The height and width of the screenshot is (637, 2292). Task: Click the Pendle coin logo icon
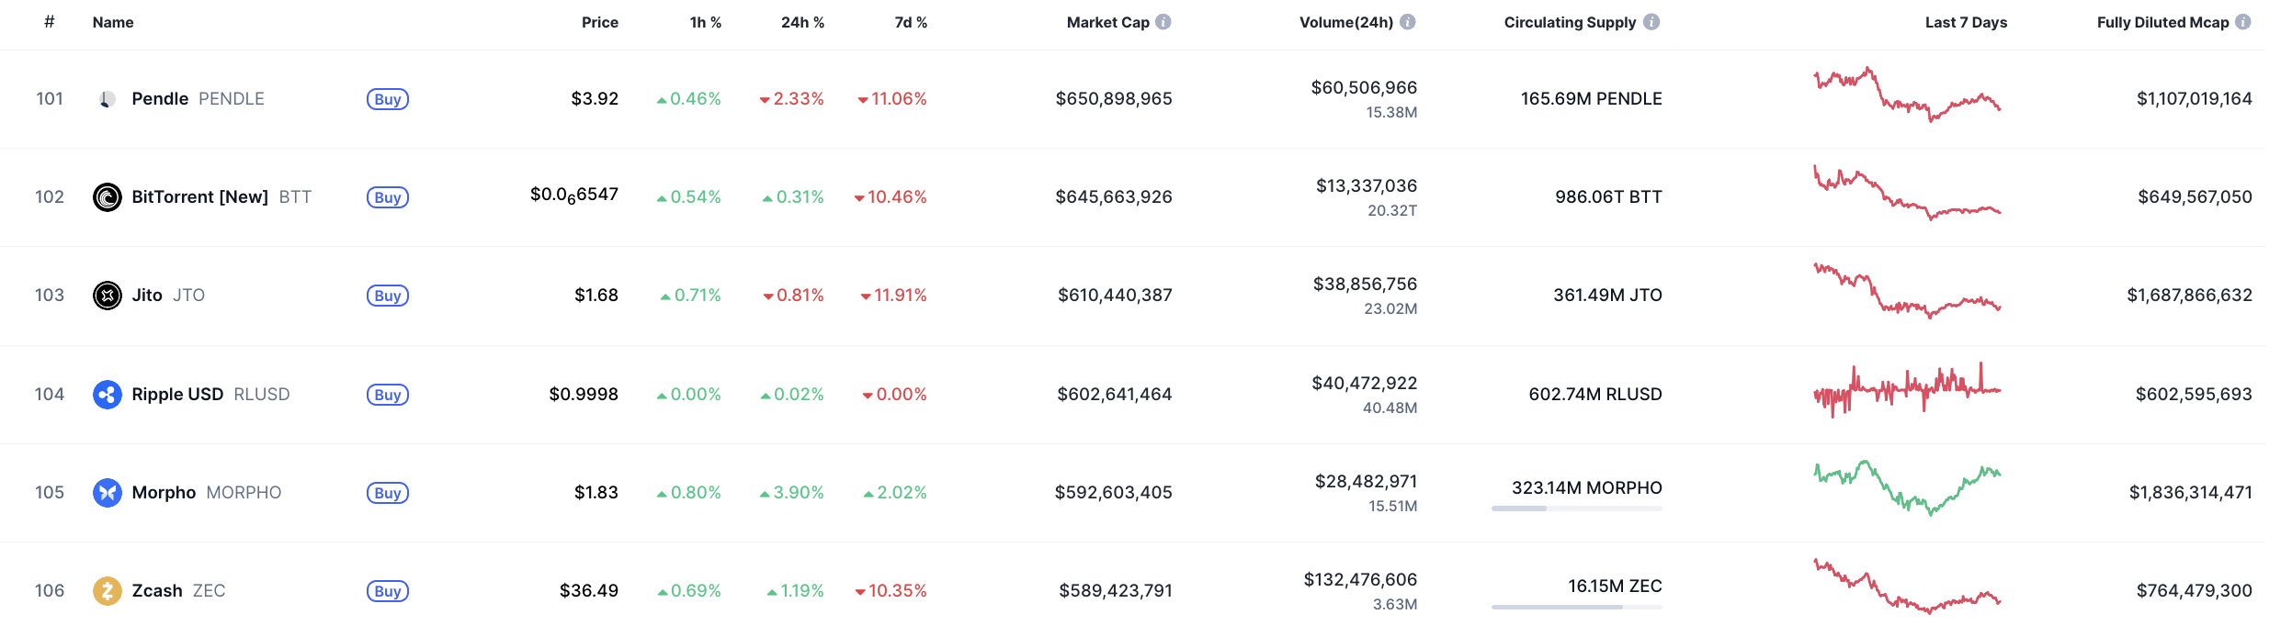[108, 99]
